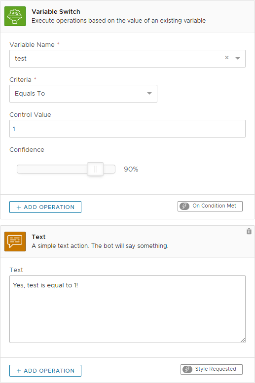Click the lightning icon in On Condition Met
This screenshot has height=383, width=255.
[x=184, y=206]
